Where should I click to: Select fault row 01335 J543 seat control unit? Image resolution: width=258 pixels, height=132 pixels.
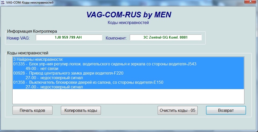(x=128, y=64)
